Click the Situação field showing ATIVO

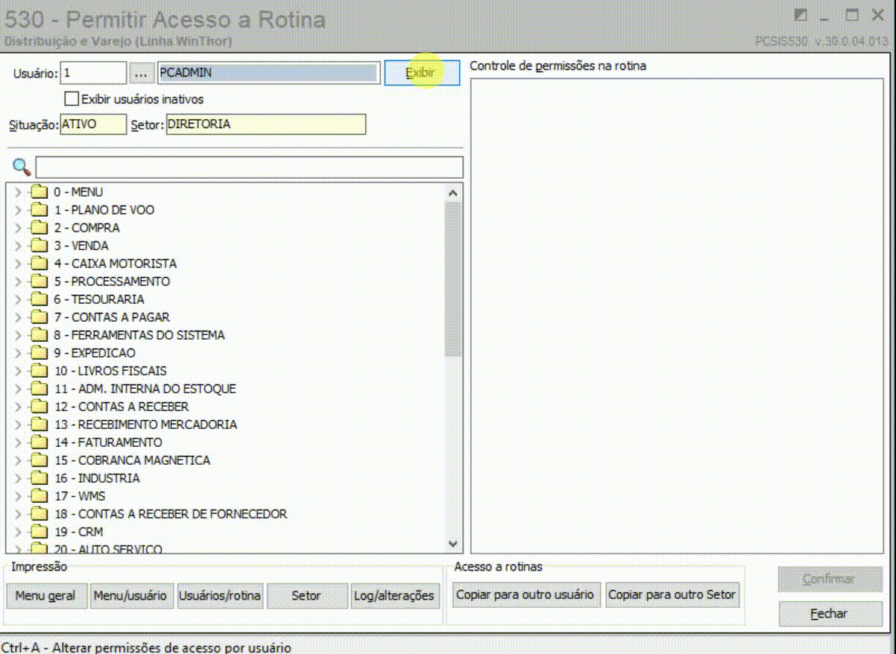(92, 124)
